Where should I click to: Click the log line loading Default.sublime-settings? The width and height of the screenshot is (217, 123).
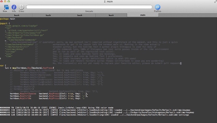[95, 115]
